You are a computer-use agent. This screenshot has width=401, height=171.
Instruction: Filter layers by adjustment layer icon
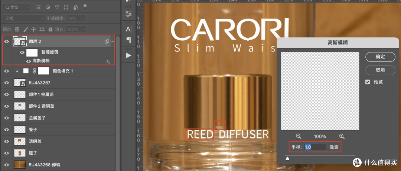pos(48,7)
